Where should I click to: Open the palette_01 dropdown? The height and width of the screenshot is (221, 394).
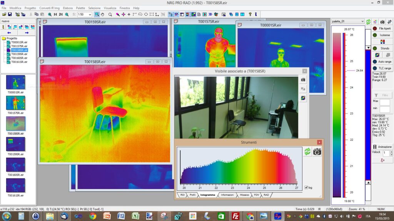(x=348, y=21)
